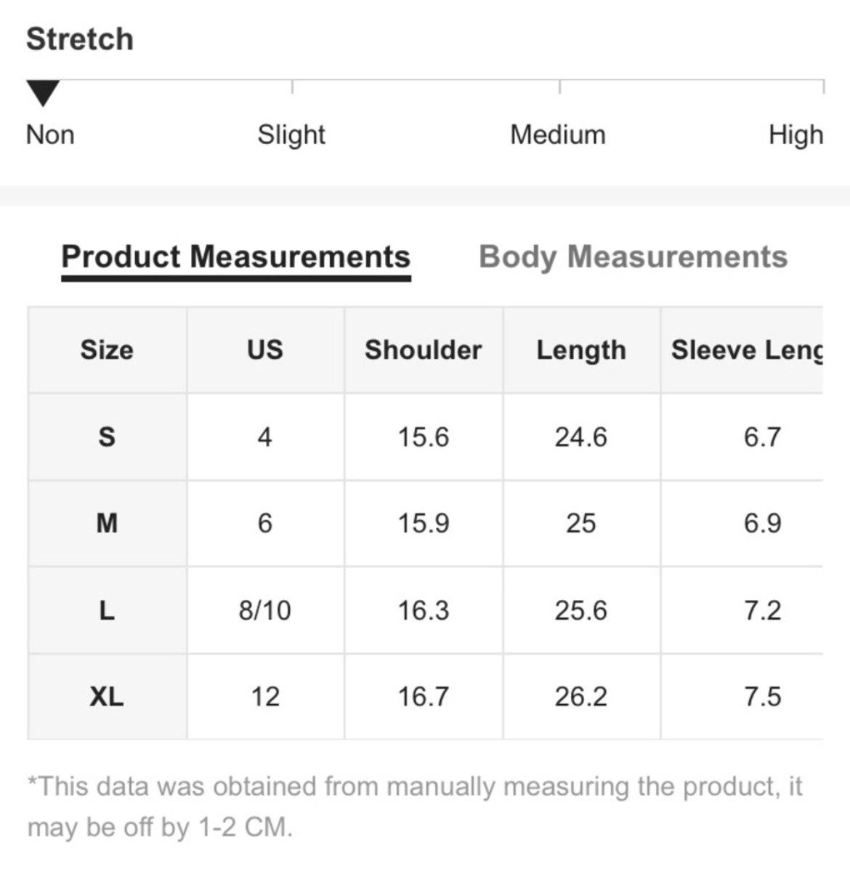Click the Size column header
Viewport: 850px width, 887px height.
tap(107, 350)
